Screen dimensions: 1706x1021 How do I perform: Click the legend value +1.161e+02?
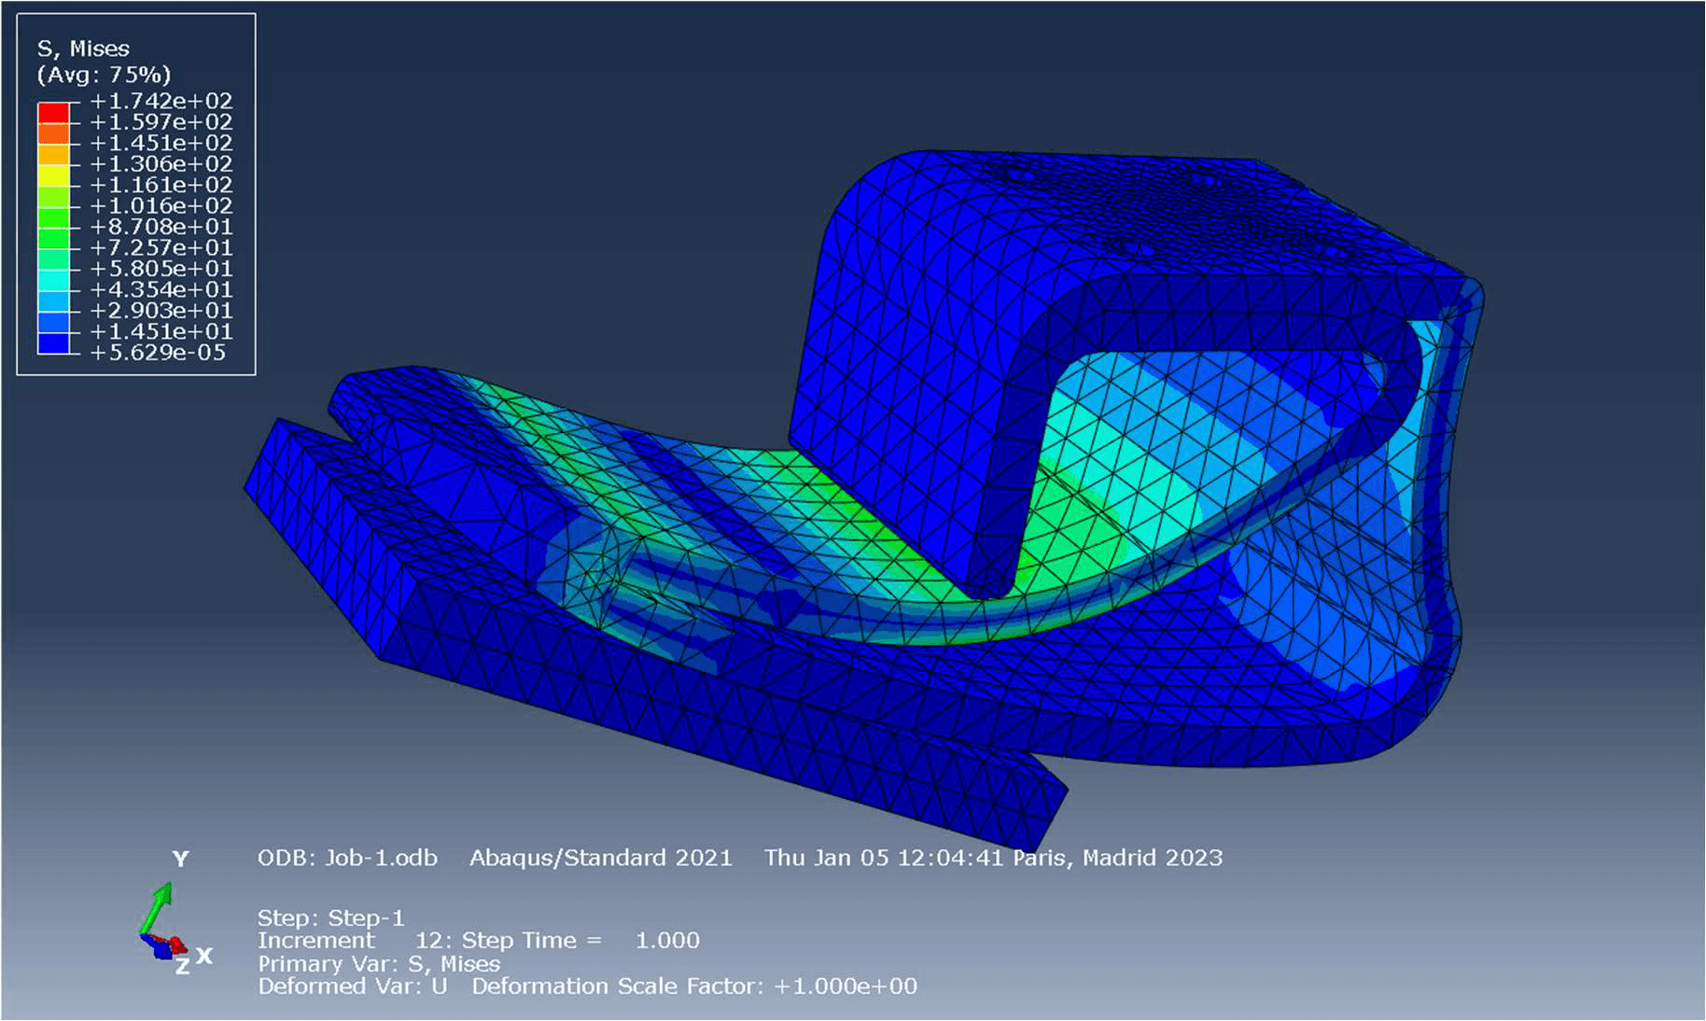click(x=161, y=185)
